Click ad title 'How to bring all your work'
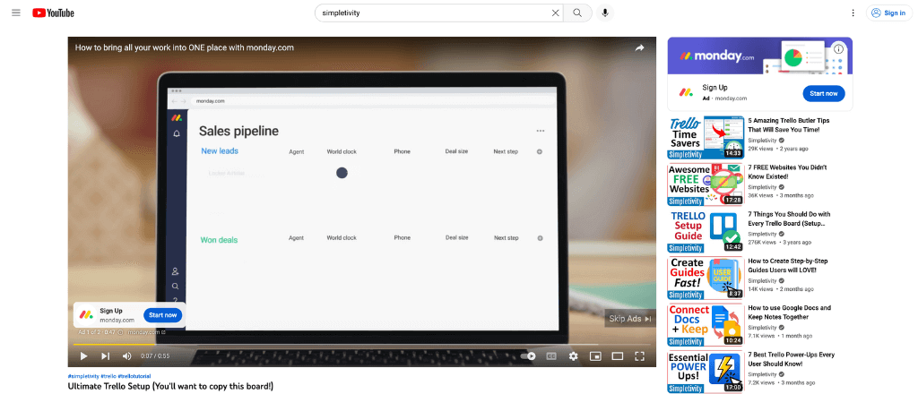The width and height of the screenshot is (918, 394). click(185, 47)
